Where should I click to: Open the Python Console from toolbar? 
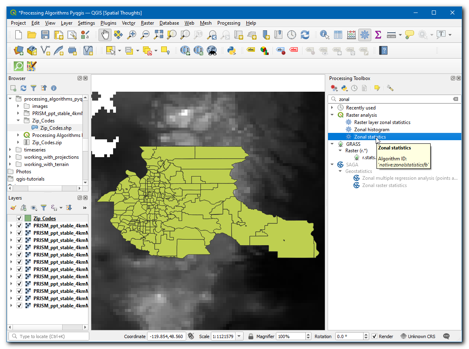[x=231, y=50]
